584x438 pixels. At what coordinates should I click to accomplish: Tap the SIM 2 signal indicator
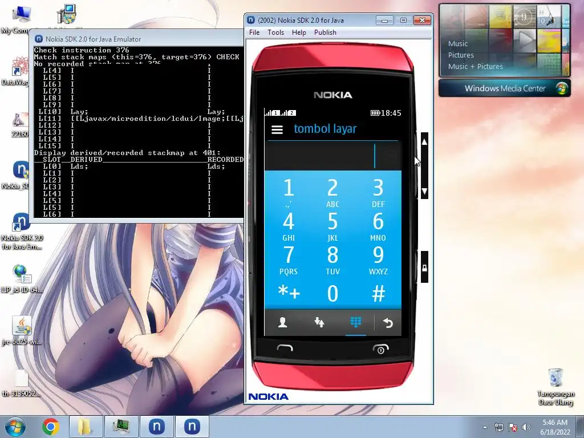click(x=288, y=112)
